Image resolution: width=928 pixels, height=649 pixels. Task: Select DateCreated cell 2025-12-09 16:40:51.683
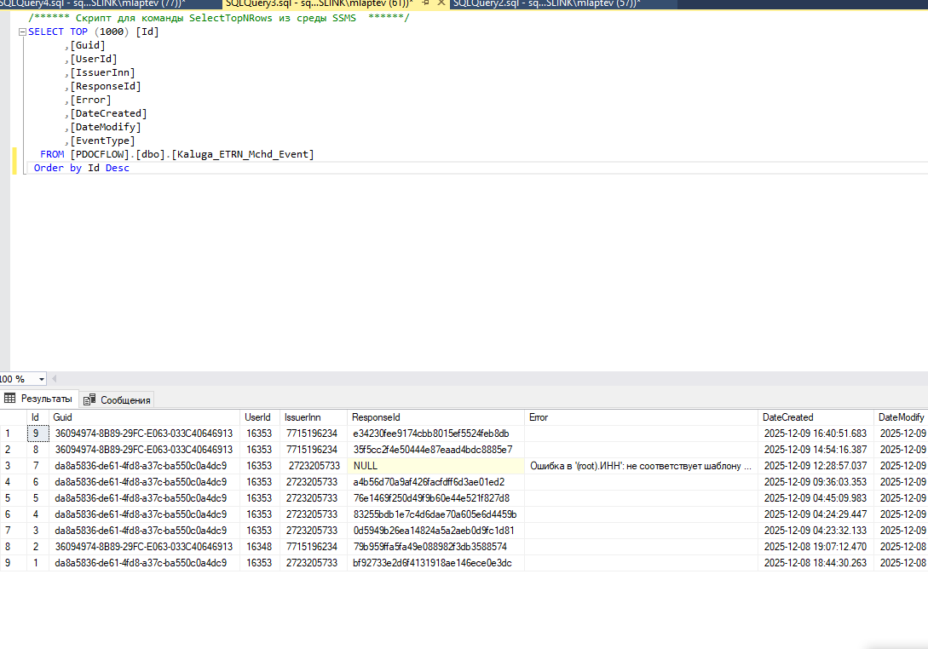[x=816, y=434]
